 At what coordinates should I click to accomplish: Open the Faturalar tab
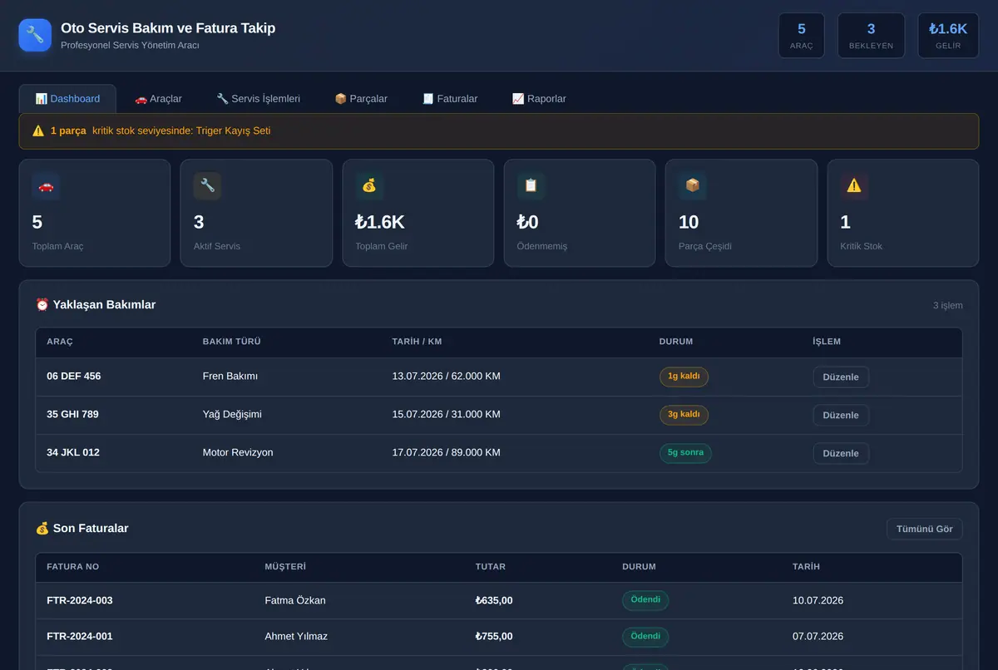(x=450, y=99)
